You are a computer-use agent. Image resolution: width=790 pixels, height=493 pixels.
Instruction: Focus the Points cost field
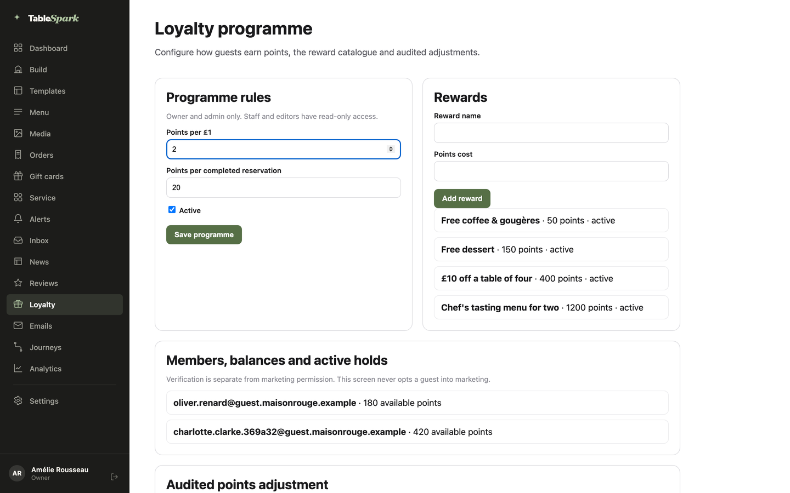(x=551, y=171)
